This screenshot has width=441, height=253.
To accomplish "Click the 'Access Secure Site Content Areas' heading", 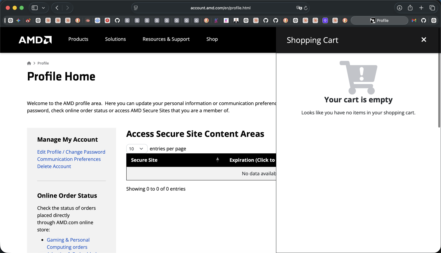I will tap(195, 134).
